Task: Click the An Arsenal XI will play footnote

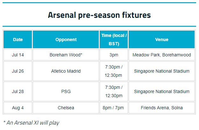Action: 31,123
